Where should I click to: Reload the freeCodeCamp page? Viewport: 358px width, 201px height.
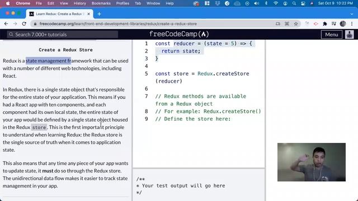click(24, 23)
